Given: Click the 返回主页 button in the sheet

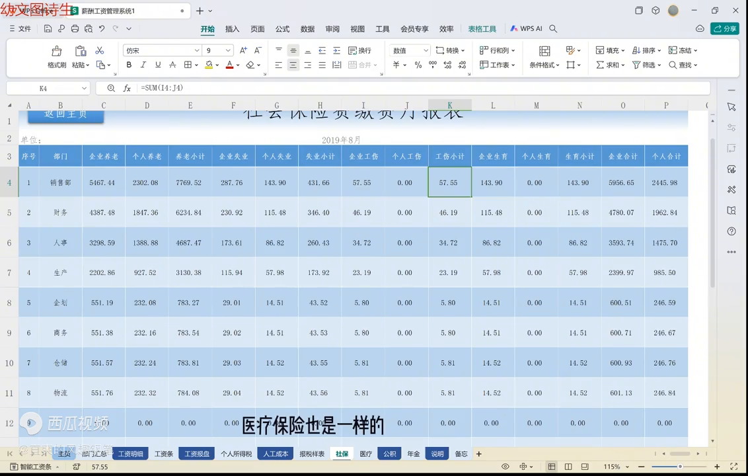Looking at the screenshot, I should [65, 115].
